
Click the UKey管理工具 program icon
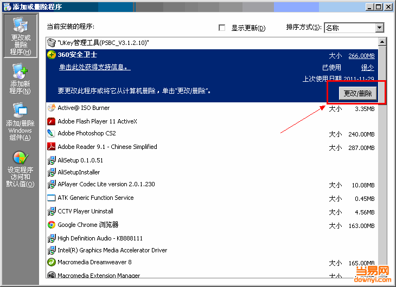pyautogui.click(x=52, y=43)
